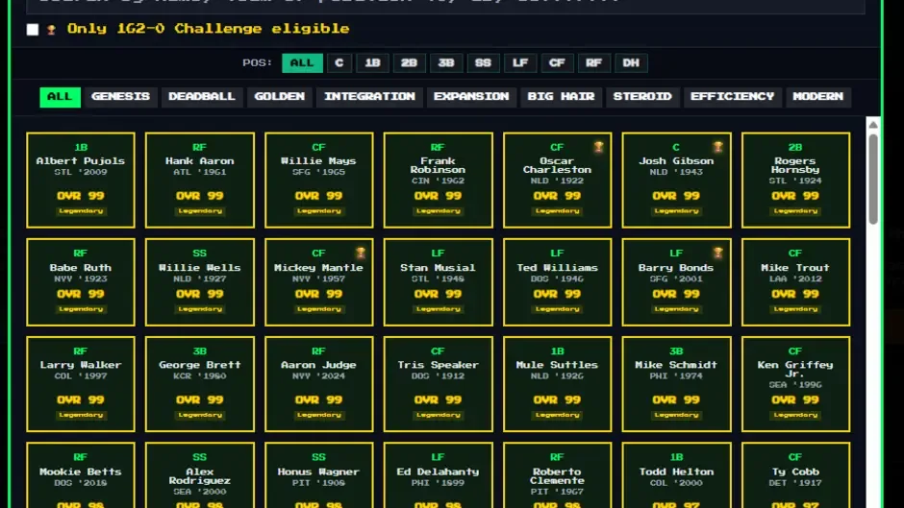Pick Honus Wagner player card
This screenshot has width=904, height=508.
[319, 475]
